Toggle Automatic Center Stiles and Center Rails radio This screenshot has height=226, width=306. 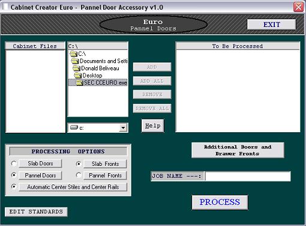click(14, 186)
